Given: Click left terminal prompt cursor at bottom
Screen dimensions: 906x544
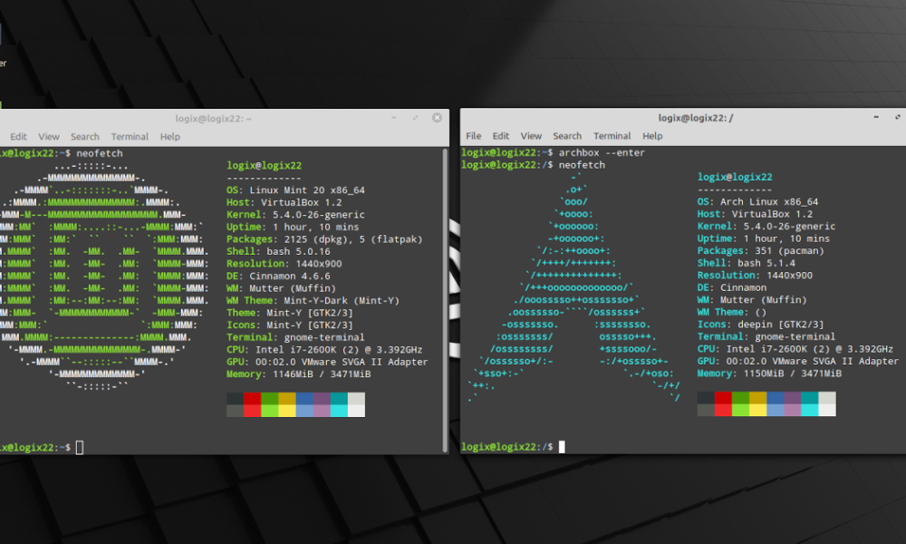Looking at the screenshot, I should coord(80,448).
